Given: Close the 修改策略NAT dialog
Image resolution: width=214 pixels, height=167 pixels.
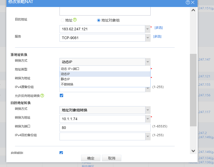Looking at the screenshot, I should pos(193,2).
